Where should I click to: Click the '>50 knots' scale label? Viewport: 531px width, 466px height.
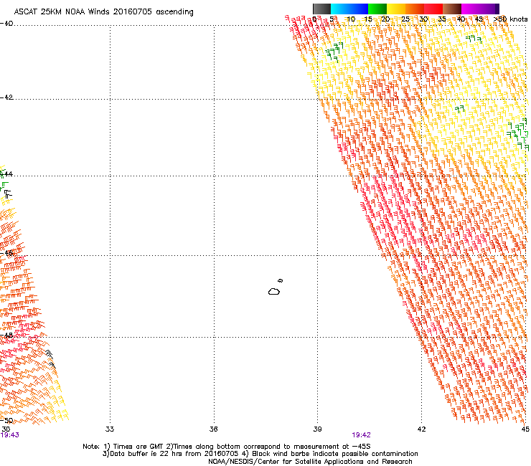click(x=510, y=19)
